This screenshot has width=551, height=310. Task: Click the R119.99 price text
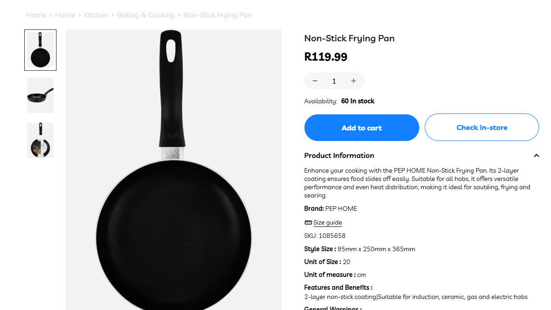(x=326, y=57)
